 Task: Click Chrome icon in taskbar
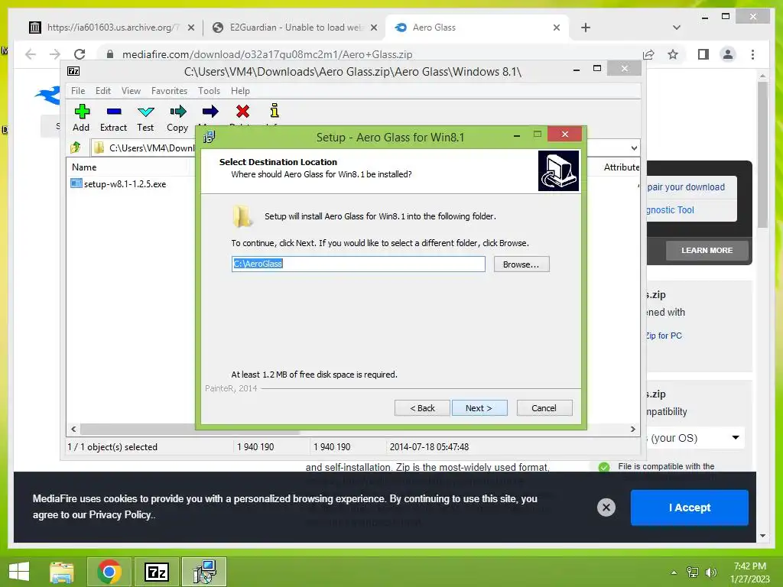[109, 572]
